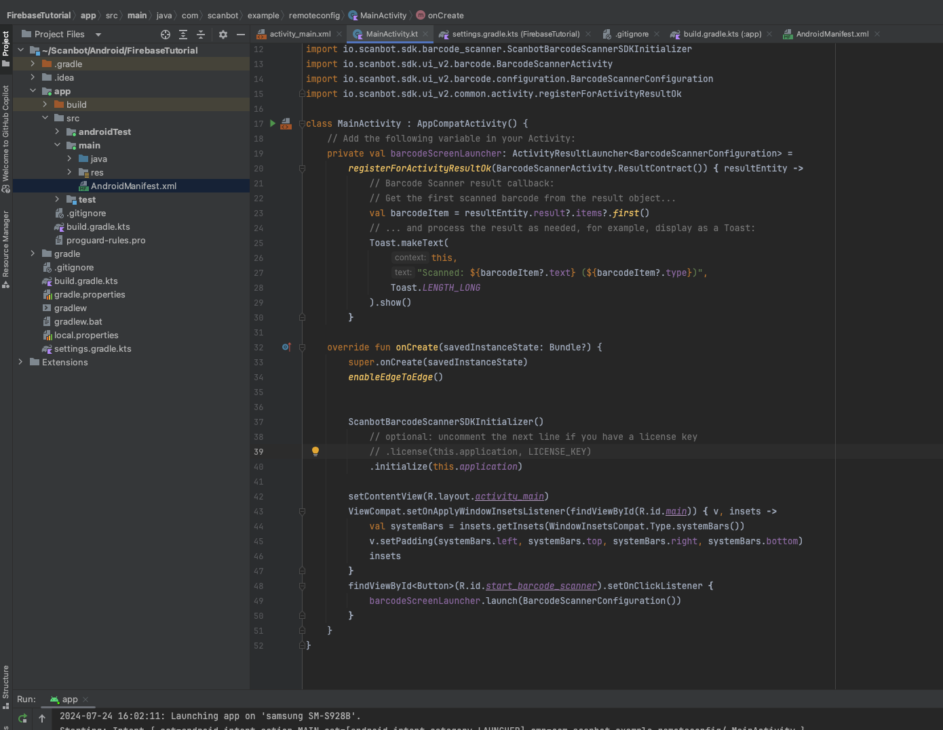Click the start_barcode_scanner resource link
This screenshot has height=730, width=943.
pyautogui.click(x=541, y=586)
